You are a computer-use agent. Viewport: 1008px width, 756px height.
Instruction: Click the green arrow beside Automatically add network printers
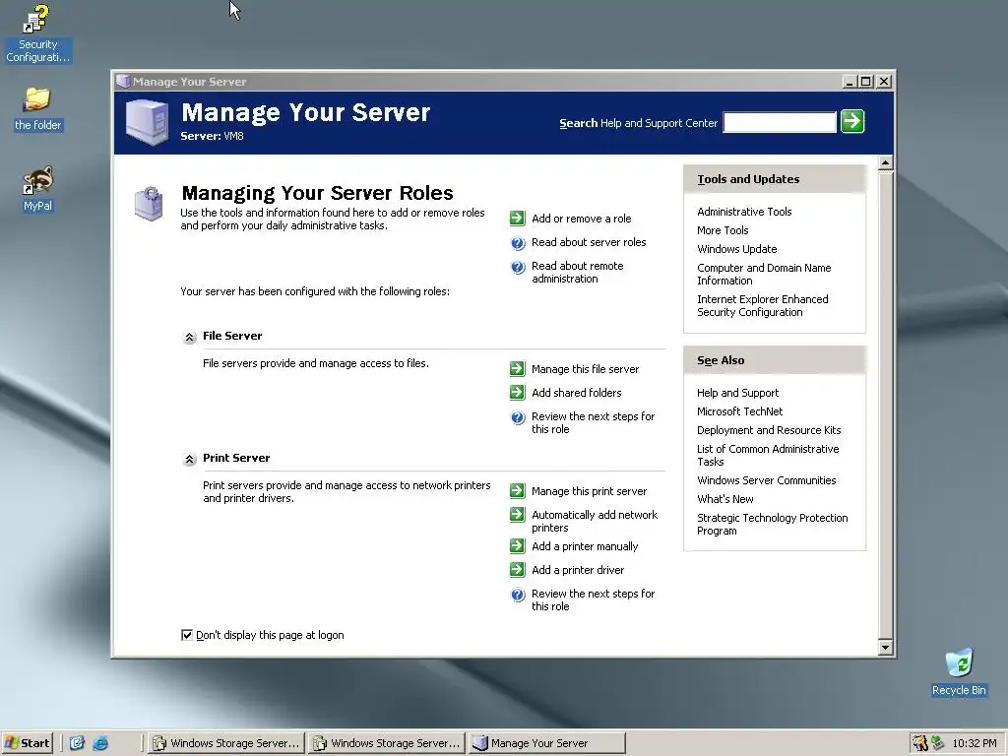518,514
